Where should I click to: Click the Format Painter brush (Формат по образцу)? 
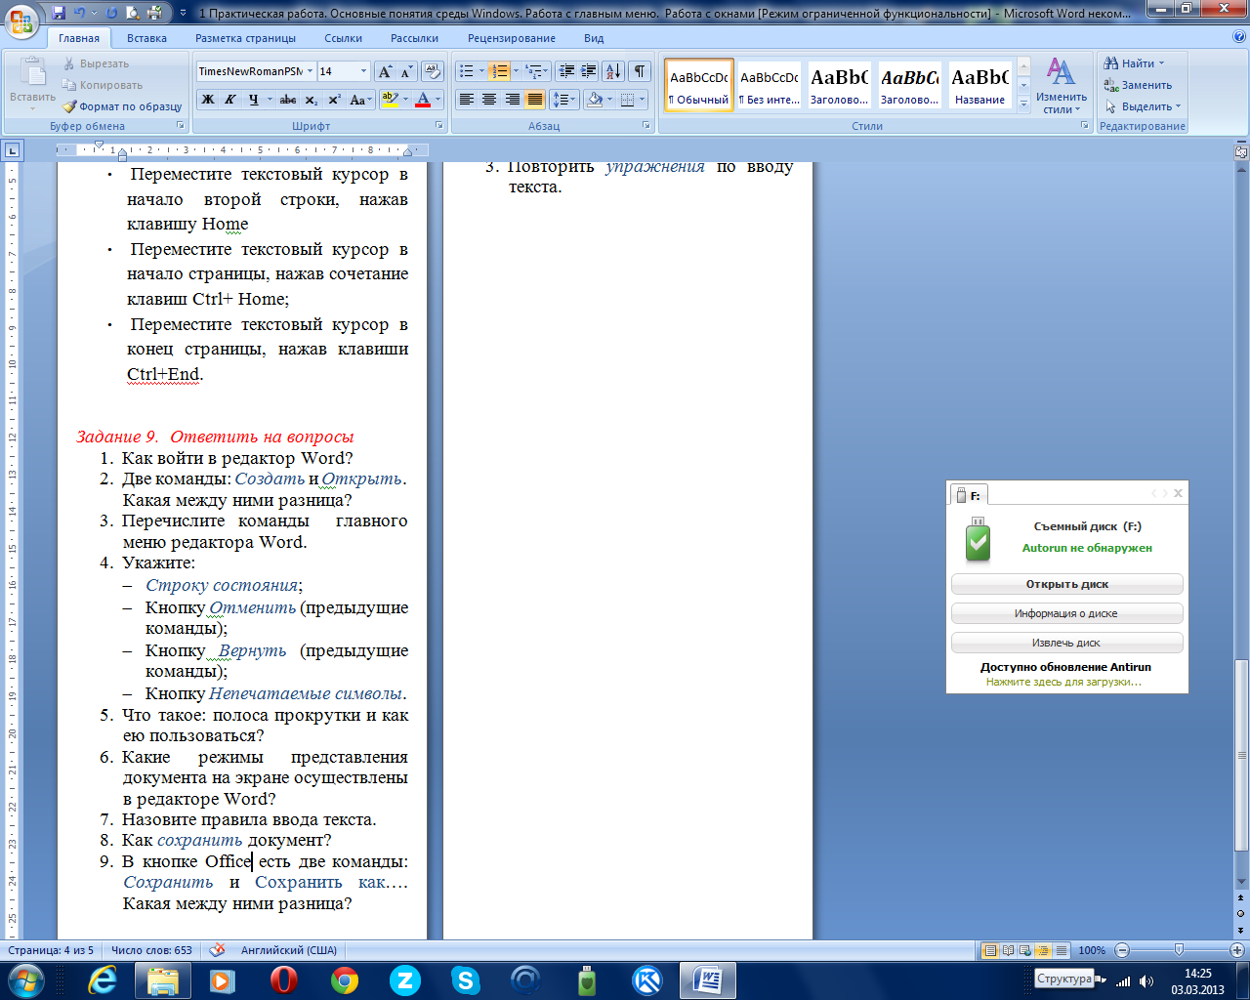[x=122, y=106]
